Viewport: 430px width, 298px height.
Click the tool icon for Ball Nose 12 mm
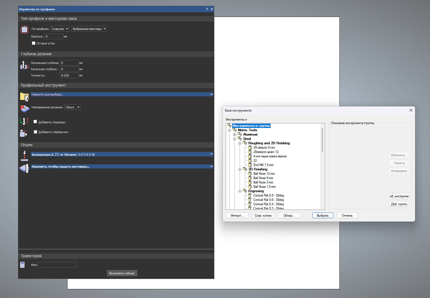[250, 174]
